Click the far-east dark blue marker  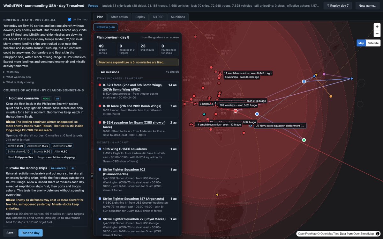click(x=351, y=78)
